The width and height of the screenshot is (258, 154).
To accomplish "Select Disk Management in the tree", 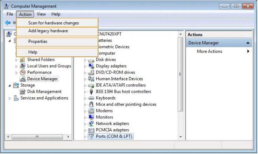I will [x=44, y=92].
